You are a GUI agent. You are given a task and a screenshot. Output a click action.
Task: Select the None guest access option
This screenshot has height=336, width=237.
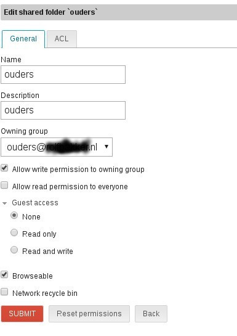[14, 215]
